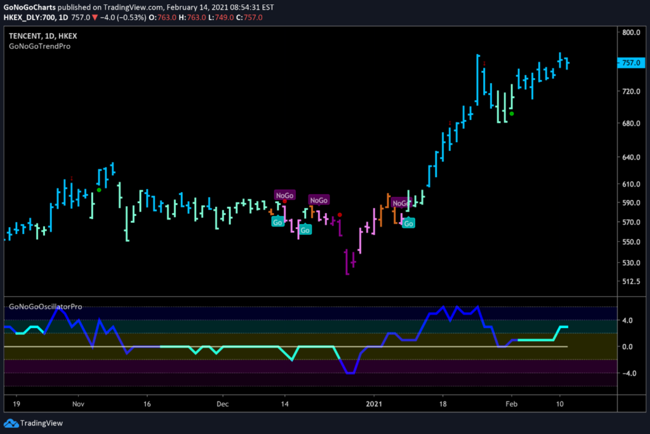Click the Go label beneath the second NoGo label
Viewport: 650px width, 434px height.
(305, 230)
